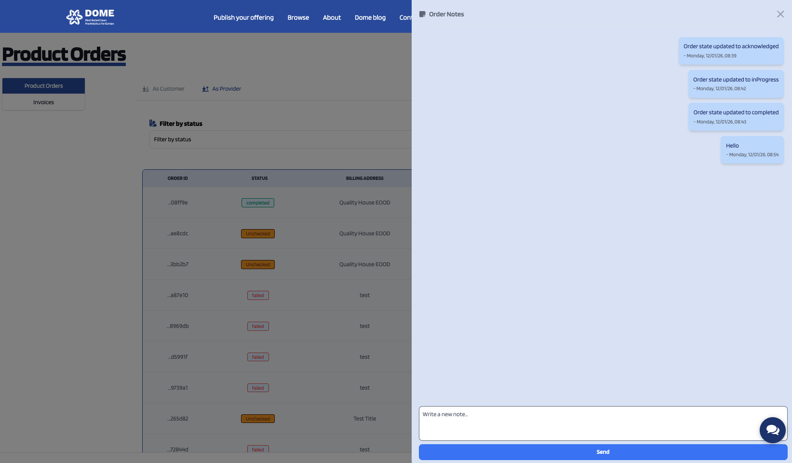
Task: Switch to the As Customer tab
Action: [164, 89]
